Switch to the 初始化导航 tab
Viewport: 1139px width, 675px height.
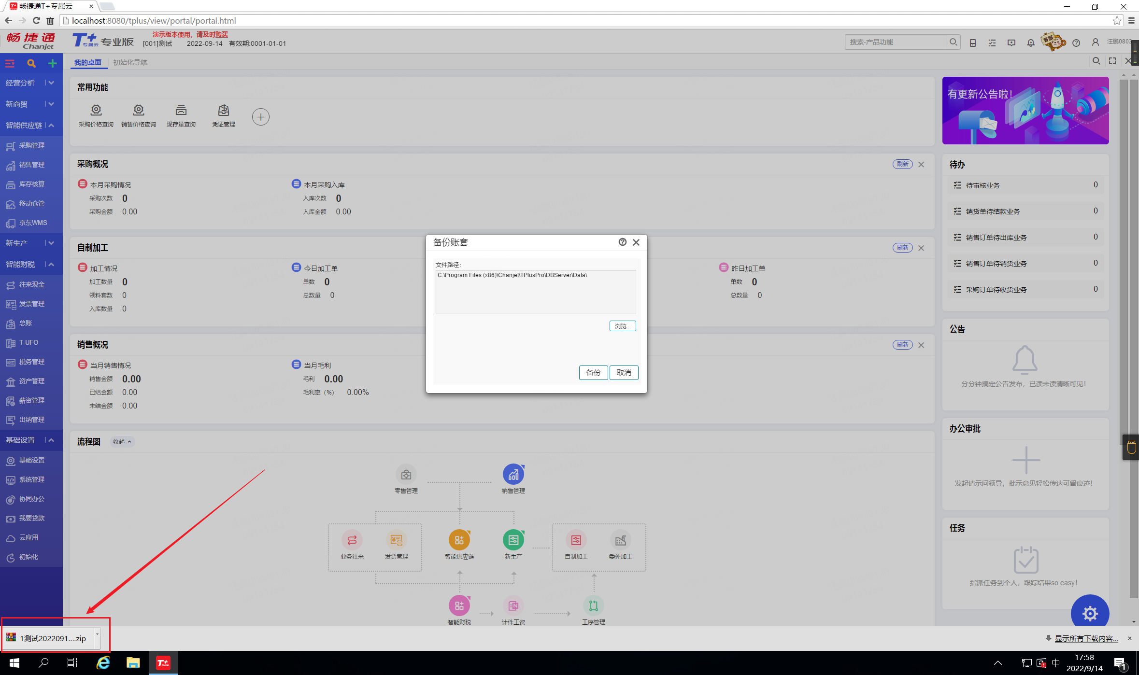click(130, 62)
